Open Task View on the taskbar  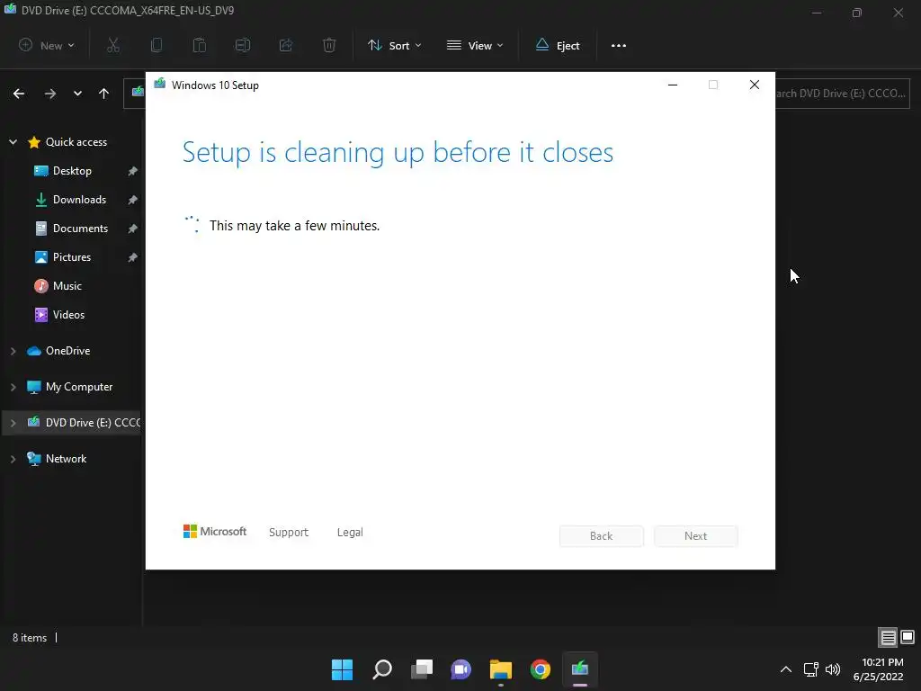422,669
